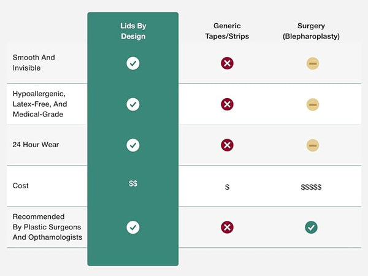Image resolution: width=368 pixels, height=276 pixels.
Task: Click Surgery dash icon for 24 Hour Wear
Action: [x=313, y=145]
